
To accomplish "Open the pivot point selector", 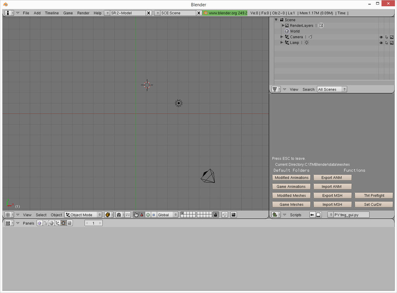I will [120, 215].
